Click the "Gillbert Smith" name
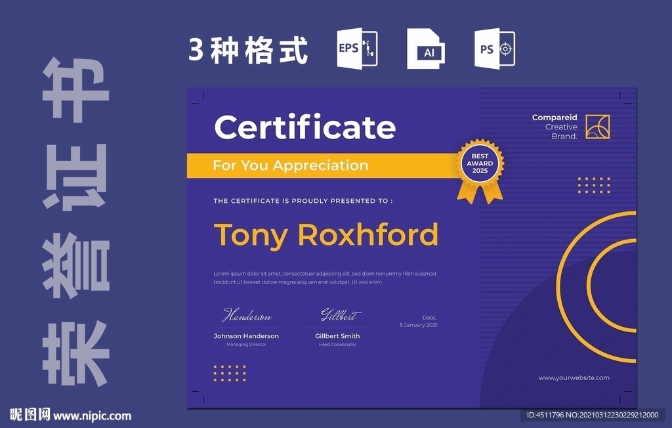 [337, 336]
